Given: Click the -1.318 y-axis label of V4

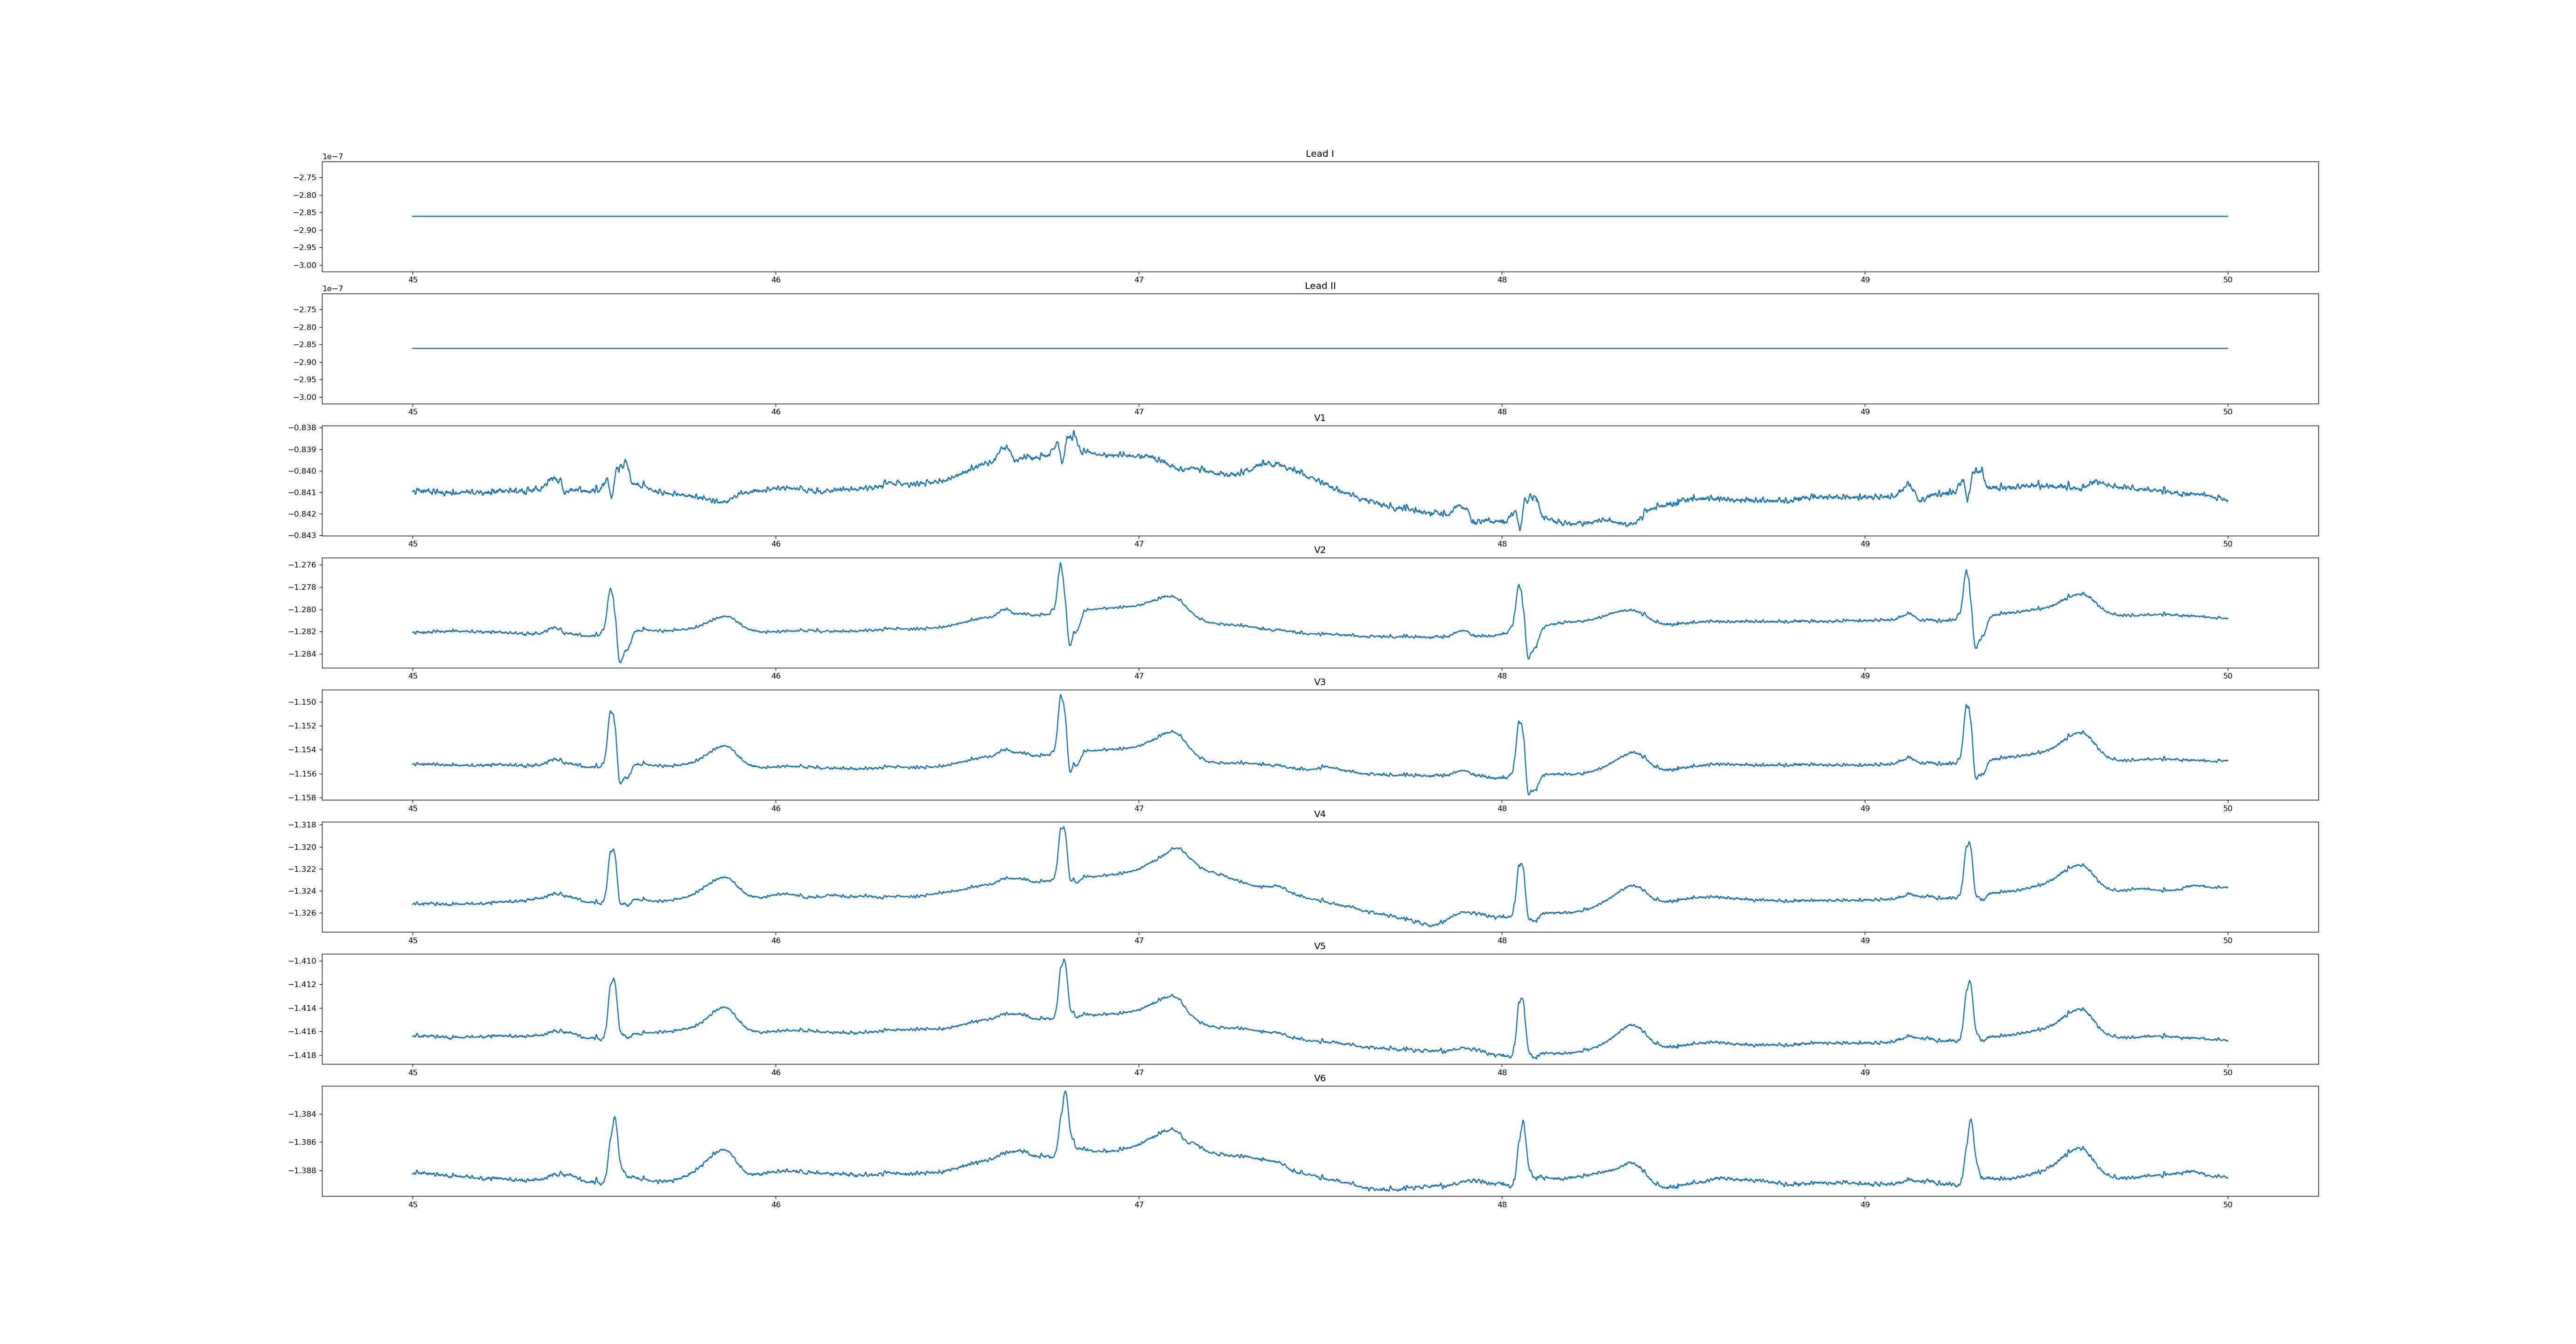Looking at the screenshot, I should point(303,825).
